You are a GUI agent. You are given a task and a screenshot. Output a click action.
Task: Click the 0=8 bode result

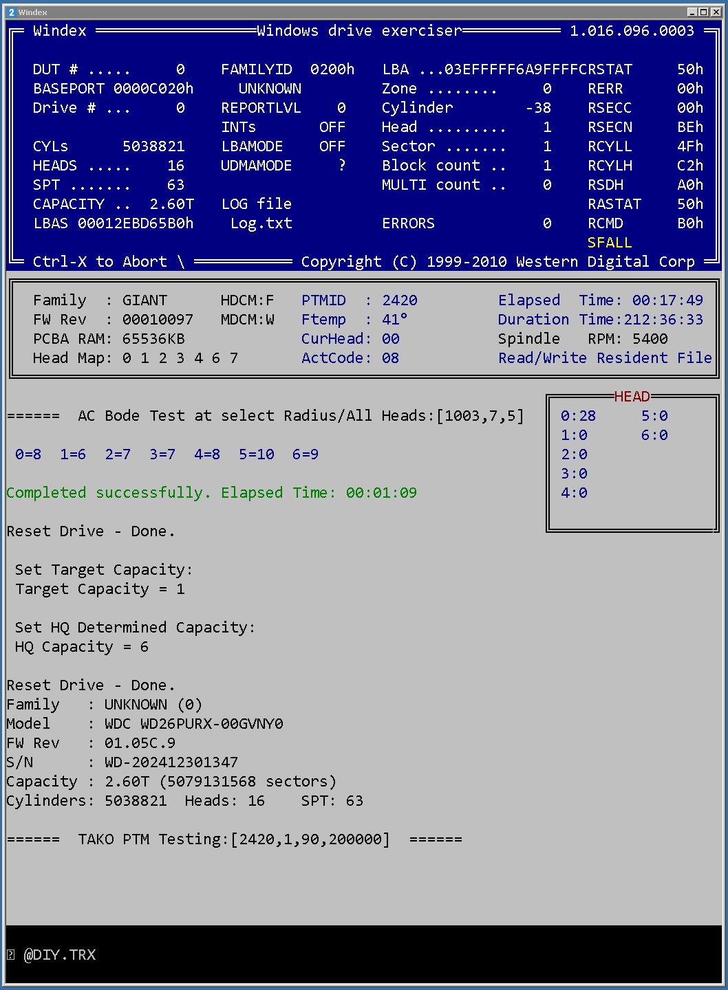28,454
